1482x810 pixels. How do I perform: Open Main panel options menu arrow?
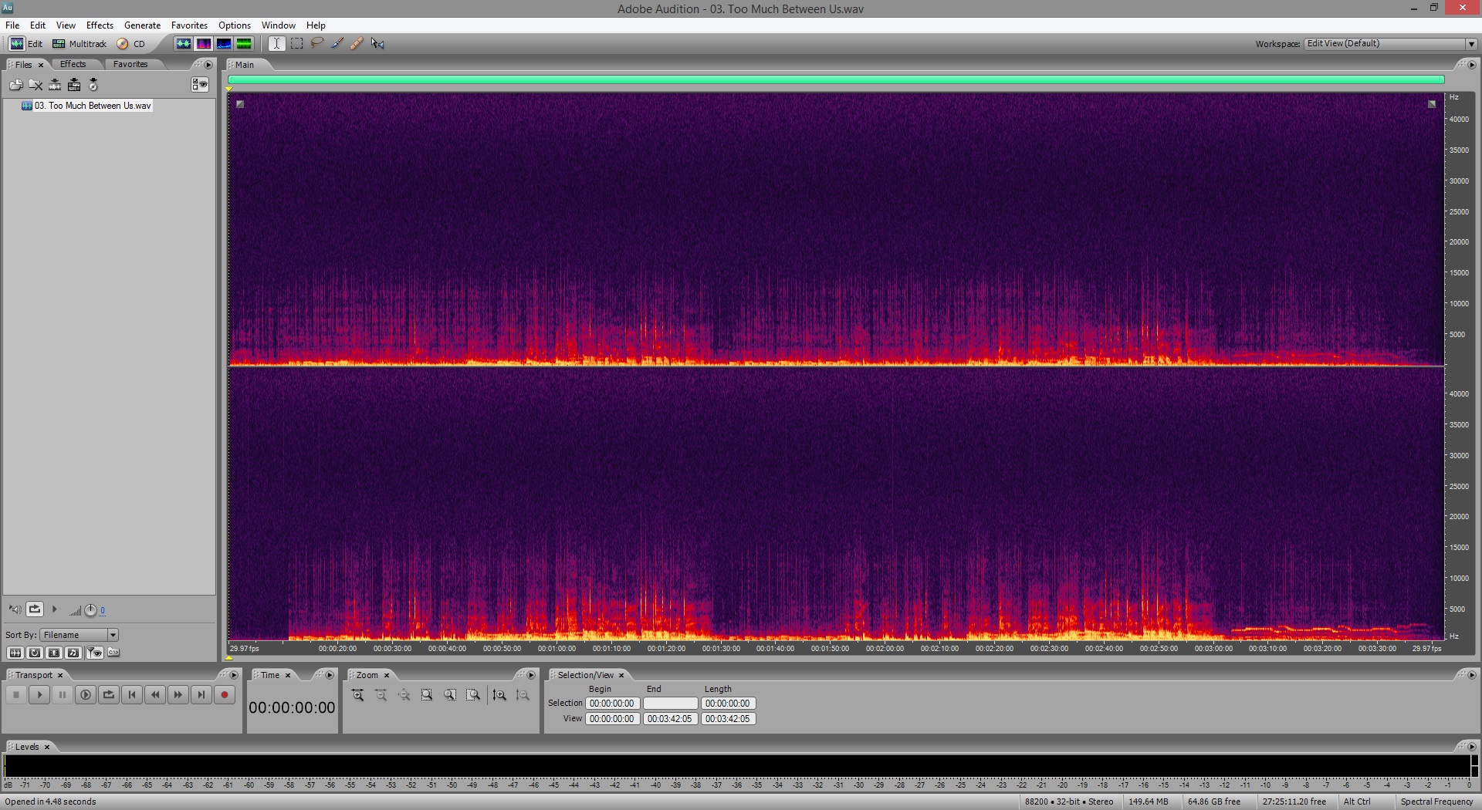coord(1471,65)
